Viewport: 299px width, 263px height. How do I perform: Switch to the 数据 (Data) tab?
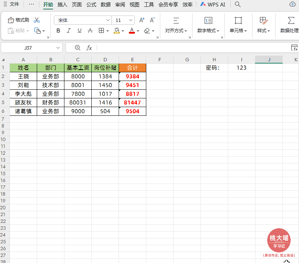[x=106, y=5]
